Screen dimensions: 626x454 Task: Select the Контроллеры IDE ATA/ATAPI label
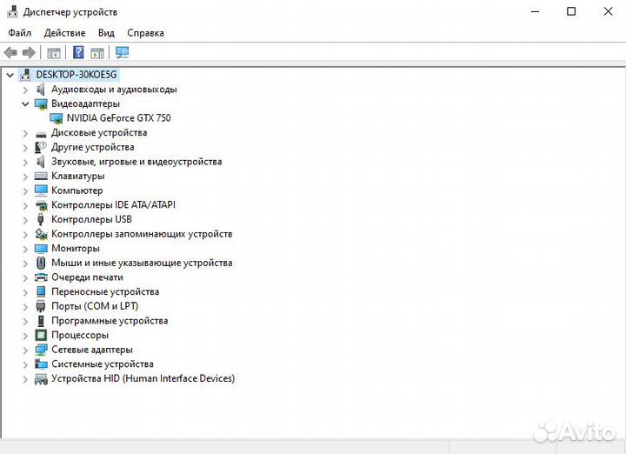pos(113,205)
